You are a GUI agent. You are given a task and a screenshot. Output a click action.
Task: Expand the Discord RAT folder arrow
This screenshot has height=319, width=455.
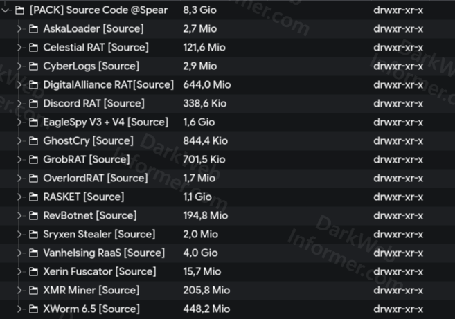coord(19,104)
